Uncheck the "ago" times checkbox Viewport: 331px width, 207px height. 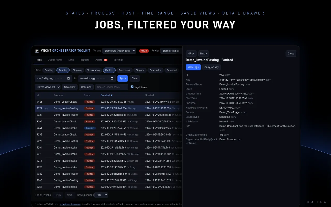tap(132, 87)
